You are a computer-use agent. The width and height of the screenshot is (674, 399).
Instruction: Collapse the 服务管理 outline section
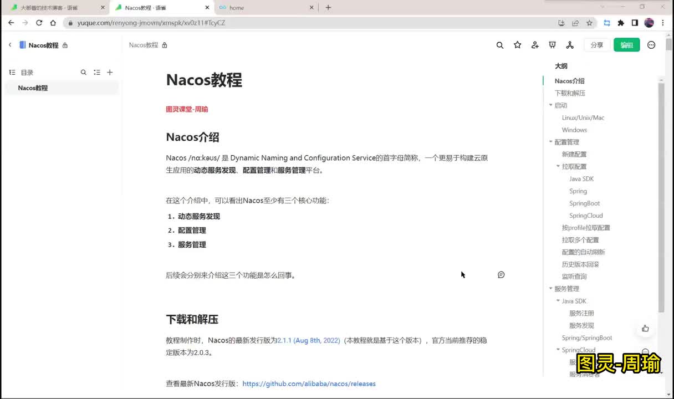click(x=550, y=289)
